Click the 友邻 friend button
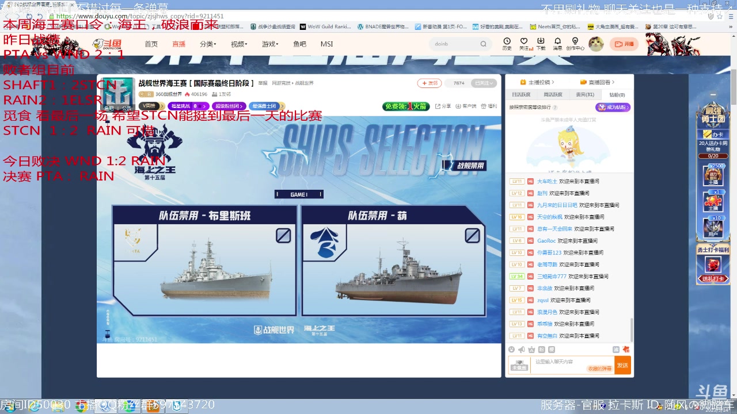 tap(430, 83)
